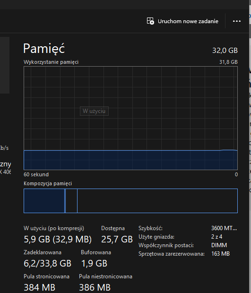Click the Użyte gniazda 2 z 4 value

click(216, 237)
